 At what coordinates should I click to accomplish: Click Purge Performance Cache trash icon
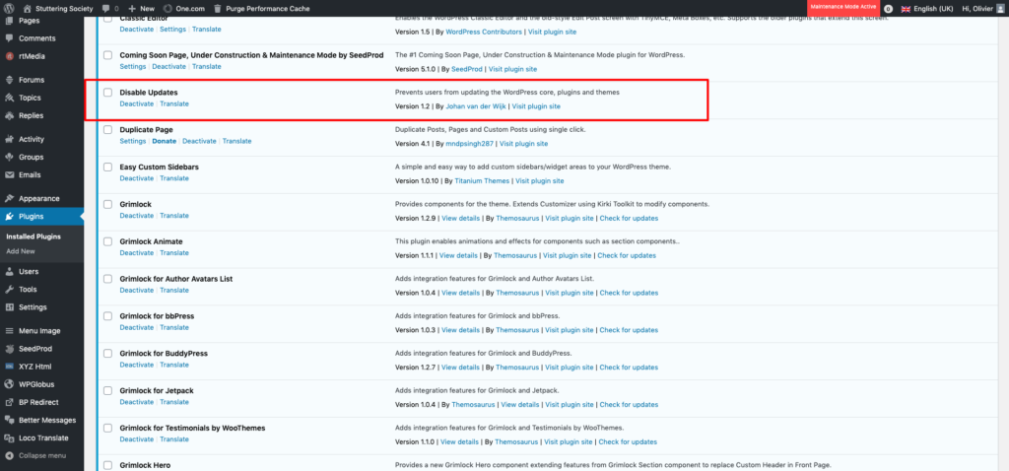click(x=218, y=9)
